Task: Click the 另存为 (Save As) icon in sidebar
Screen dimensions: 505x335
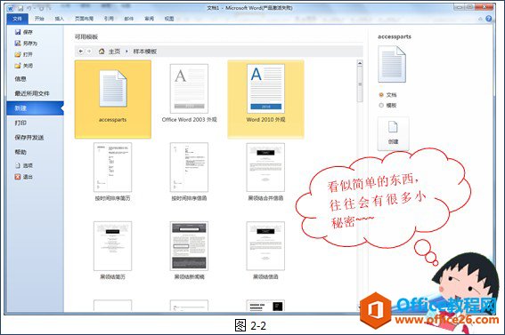Action: [18, 43]
